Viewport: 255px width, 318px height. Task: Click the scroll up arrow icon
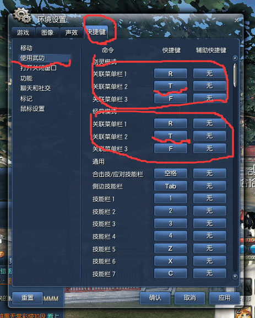pyautogui.click(x=235, y=58)
